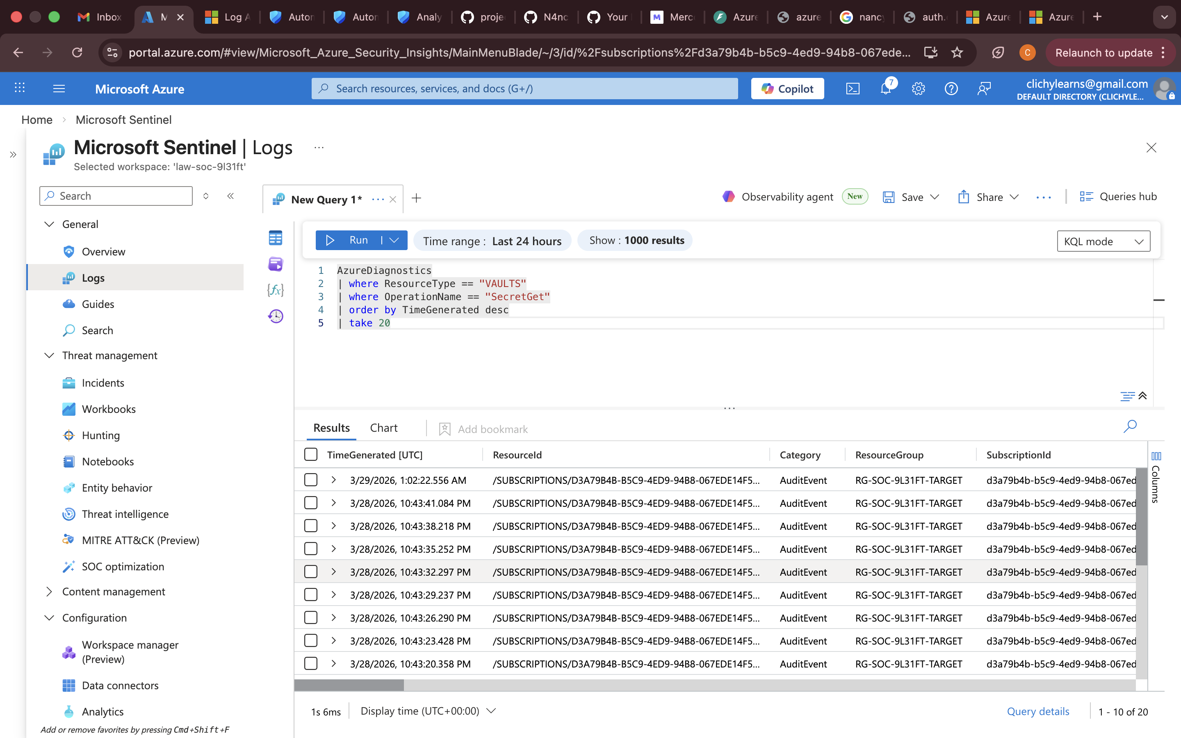
Task: Open the Tables panel icon
Action: tap(275, 238)
